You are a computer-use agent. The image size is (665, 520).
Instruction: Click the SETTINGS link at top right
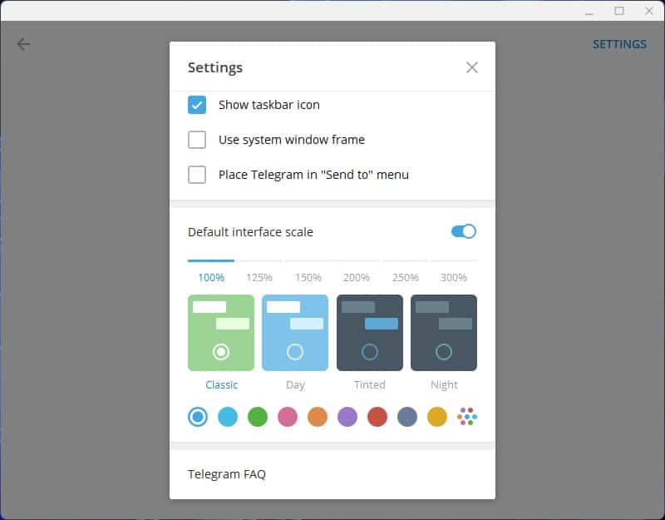[x=619, y=44]
